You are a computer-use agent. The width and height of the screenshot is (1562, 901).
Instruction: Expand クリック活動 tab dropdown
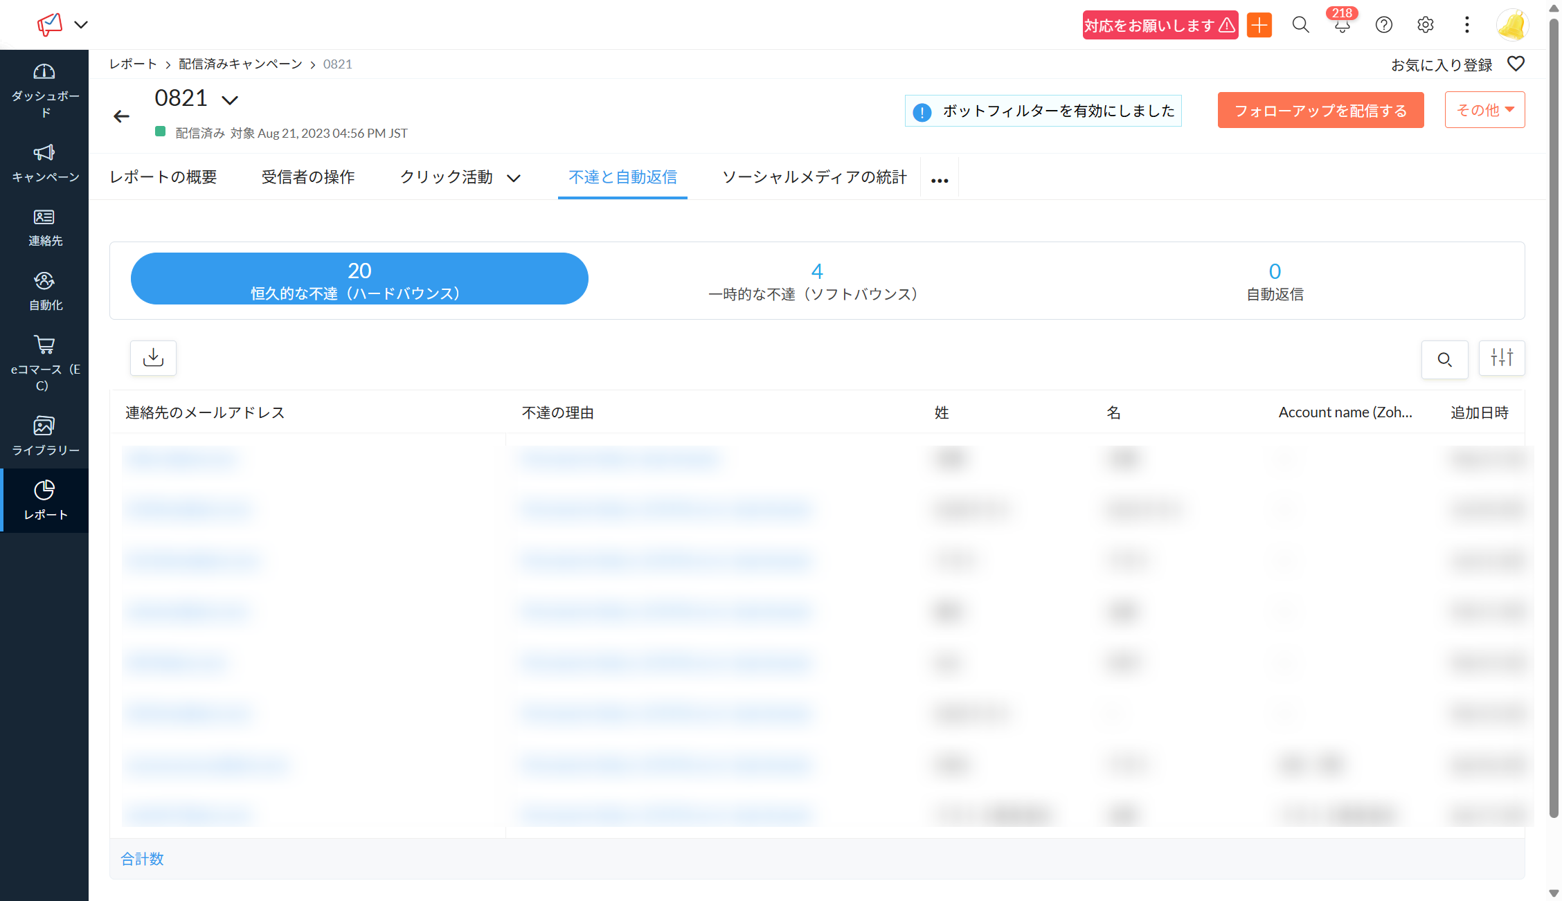click(x=514, y=179)
